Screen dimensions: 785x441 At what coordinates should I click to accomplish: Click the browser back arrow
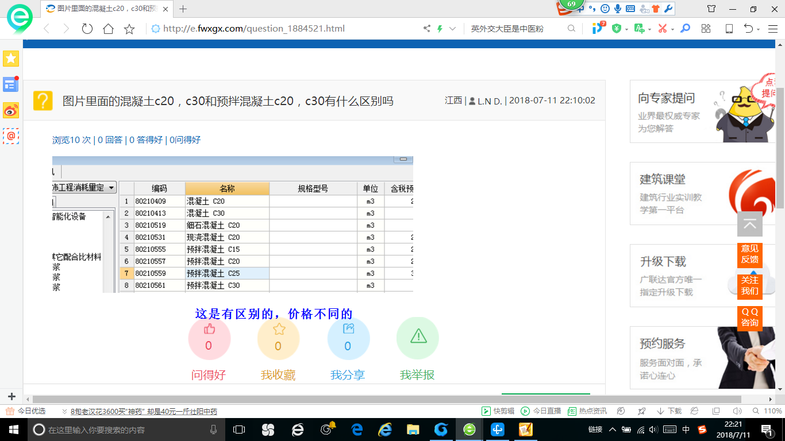[47, 29]
